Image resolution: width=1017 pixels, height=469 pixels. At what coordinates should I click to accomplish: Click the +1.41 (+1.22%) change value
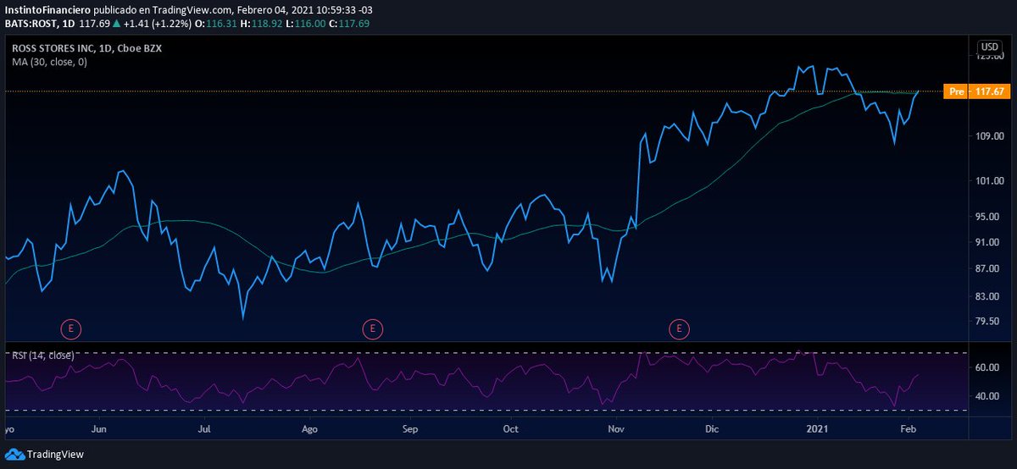click(x=158, y=23)
